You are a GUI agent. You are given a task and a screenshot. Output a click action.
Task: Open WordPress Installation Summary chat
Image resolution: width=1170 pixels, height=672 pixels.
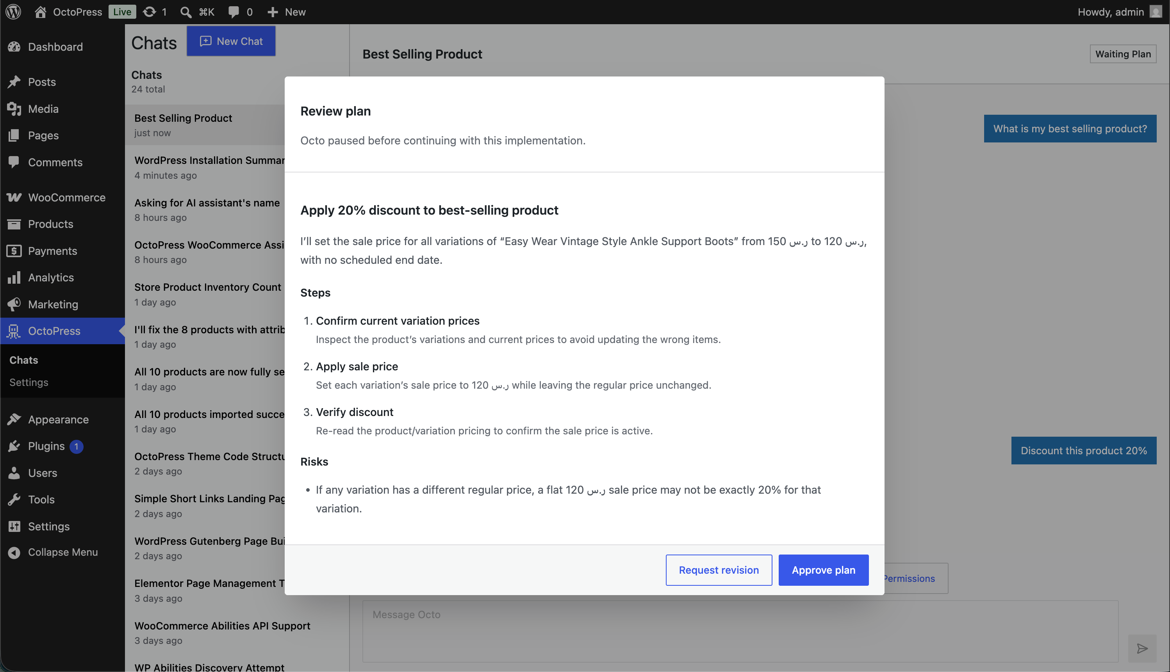pyautogui.click(x=205, y=167)
